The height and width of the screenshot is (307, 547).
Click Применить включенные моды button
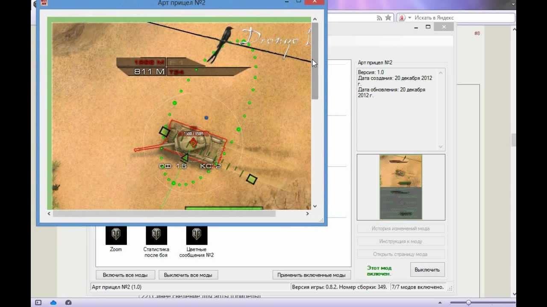(311, 275)
